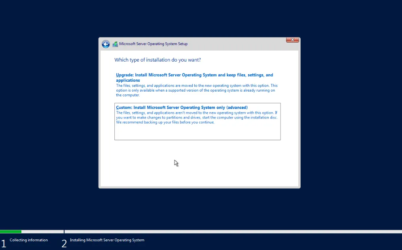Click the red close icon on the dialog

292,40
